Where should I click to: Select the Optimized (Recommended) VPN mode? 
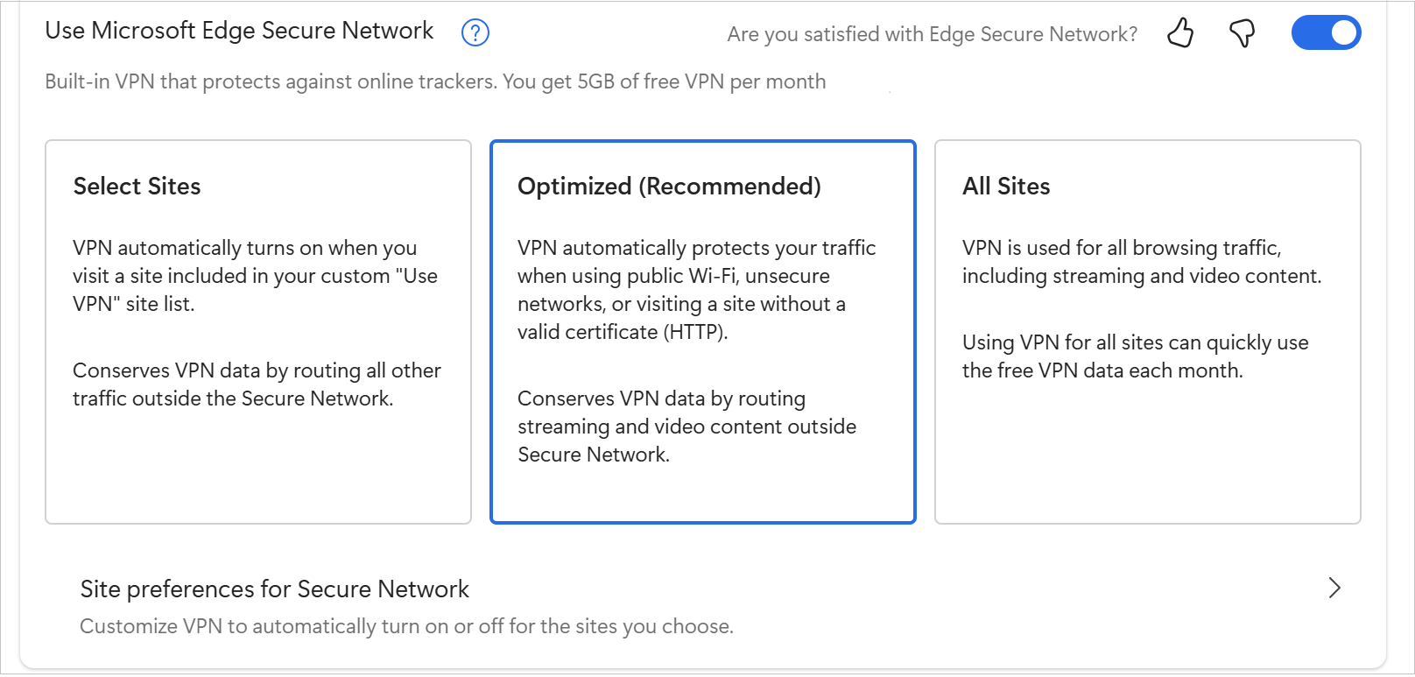click(x=702, y=332)
